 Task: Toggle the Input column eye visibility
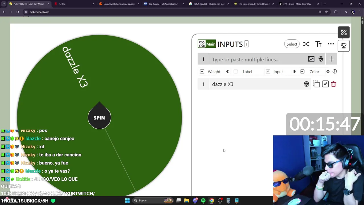point(294,72)
